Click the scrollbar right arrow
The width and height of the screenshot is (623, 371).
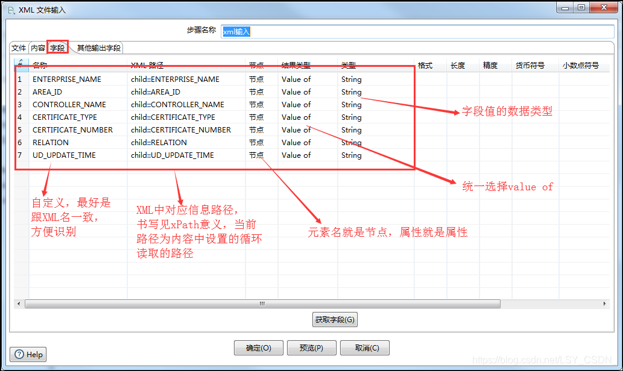[x=604, y=304]
